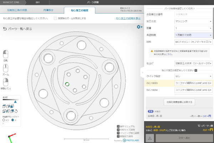Click the zoom mouse icon
The image size is (214, 143).
pos(6,68)
